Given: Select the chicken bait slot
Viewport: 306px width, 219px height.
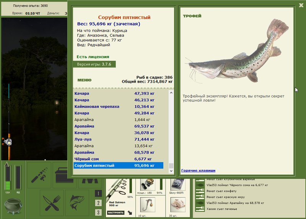Looking at the screenshot, I should click(177, 205).
